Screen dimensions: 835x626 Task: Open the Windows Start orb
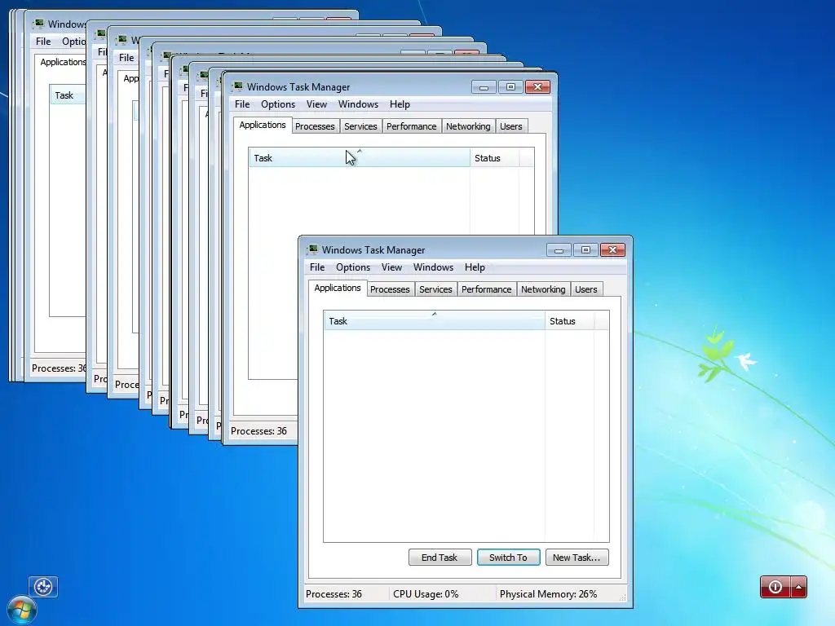(22, 610)
